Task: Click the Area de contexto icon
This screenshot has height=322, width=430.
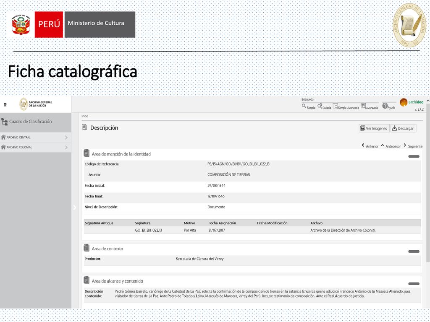Action: [87, 248]
